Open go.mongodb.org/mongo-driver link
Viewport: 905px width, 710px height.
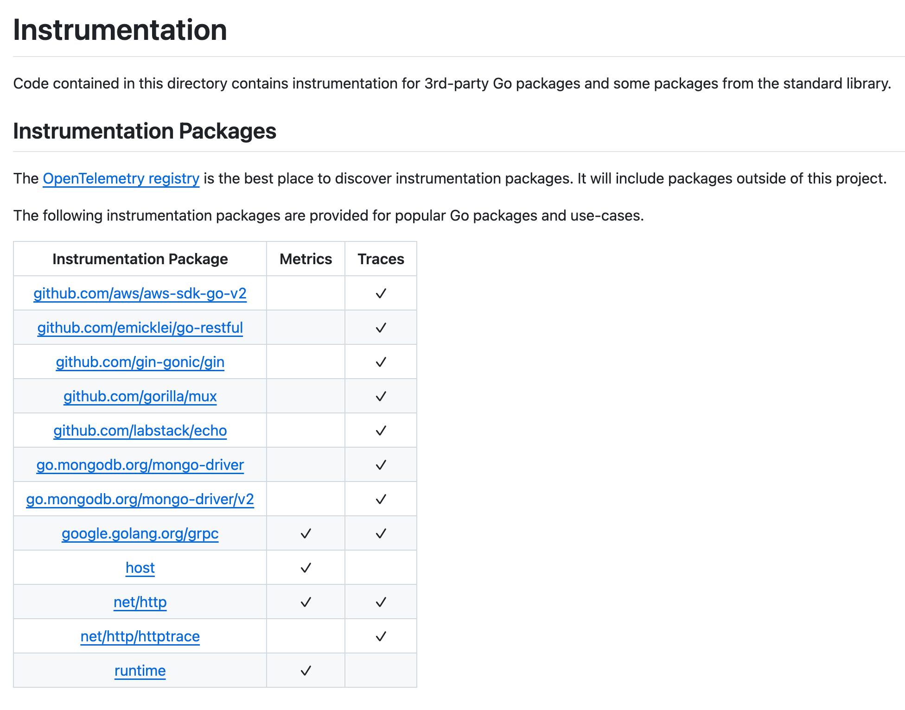140,465
